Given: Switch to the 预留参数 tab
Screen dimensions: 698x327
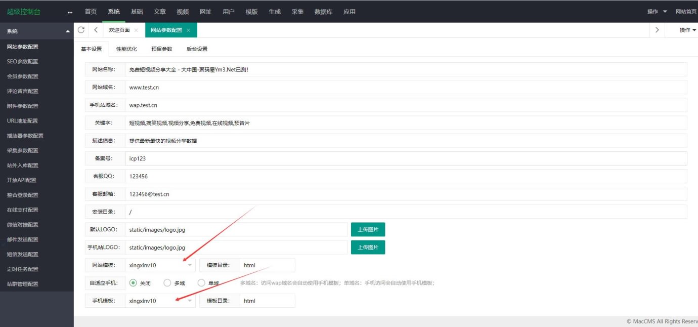Looking at the screenshot, I should click(162, 49).
